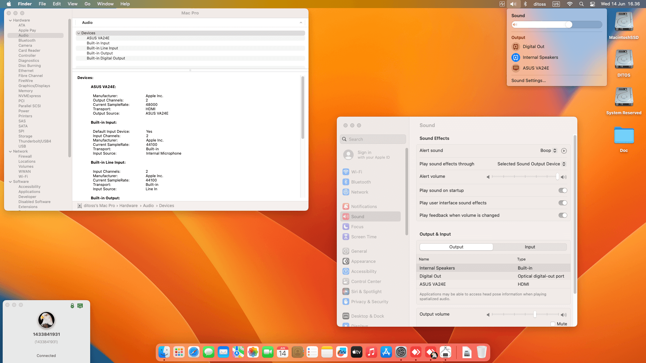Launch FaceTime from the Dock
This screenshot has height=363, width=646.
[268, 352]
